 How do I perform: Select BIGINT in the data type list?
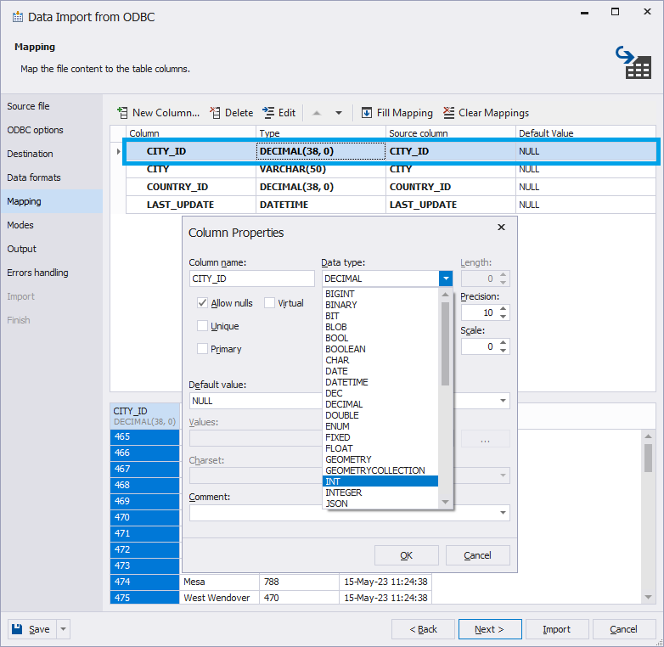(x=380, y=294)
